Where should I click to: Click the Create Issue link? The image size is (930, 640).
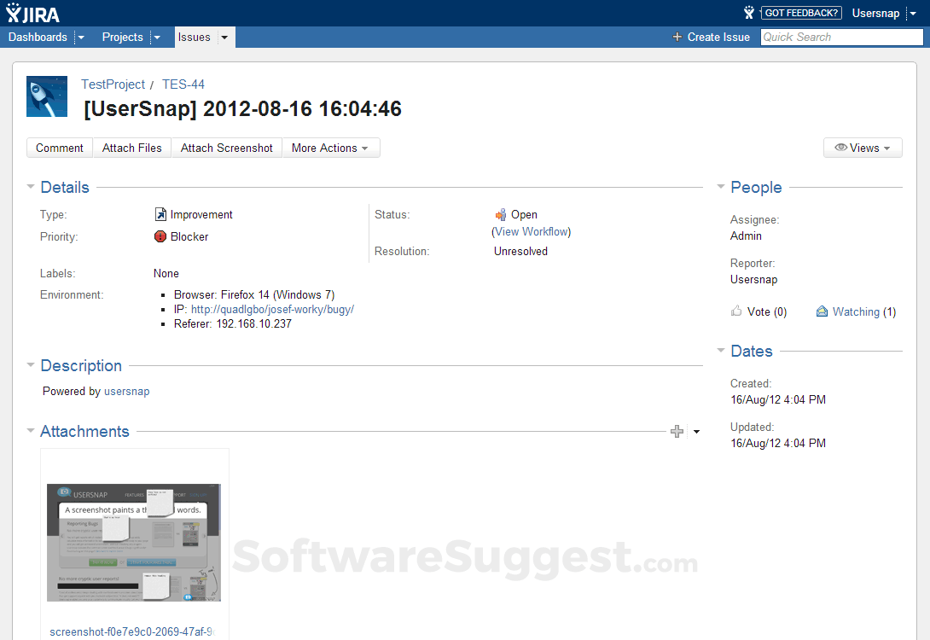coord(718,37)
